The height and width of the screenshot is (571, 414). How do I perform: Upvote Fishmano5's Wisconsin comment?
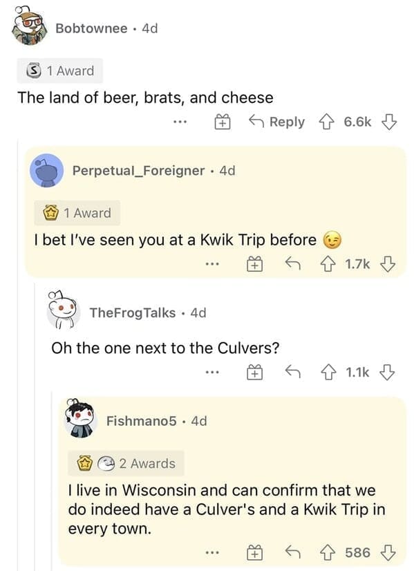click(x=328, y=553)
